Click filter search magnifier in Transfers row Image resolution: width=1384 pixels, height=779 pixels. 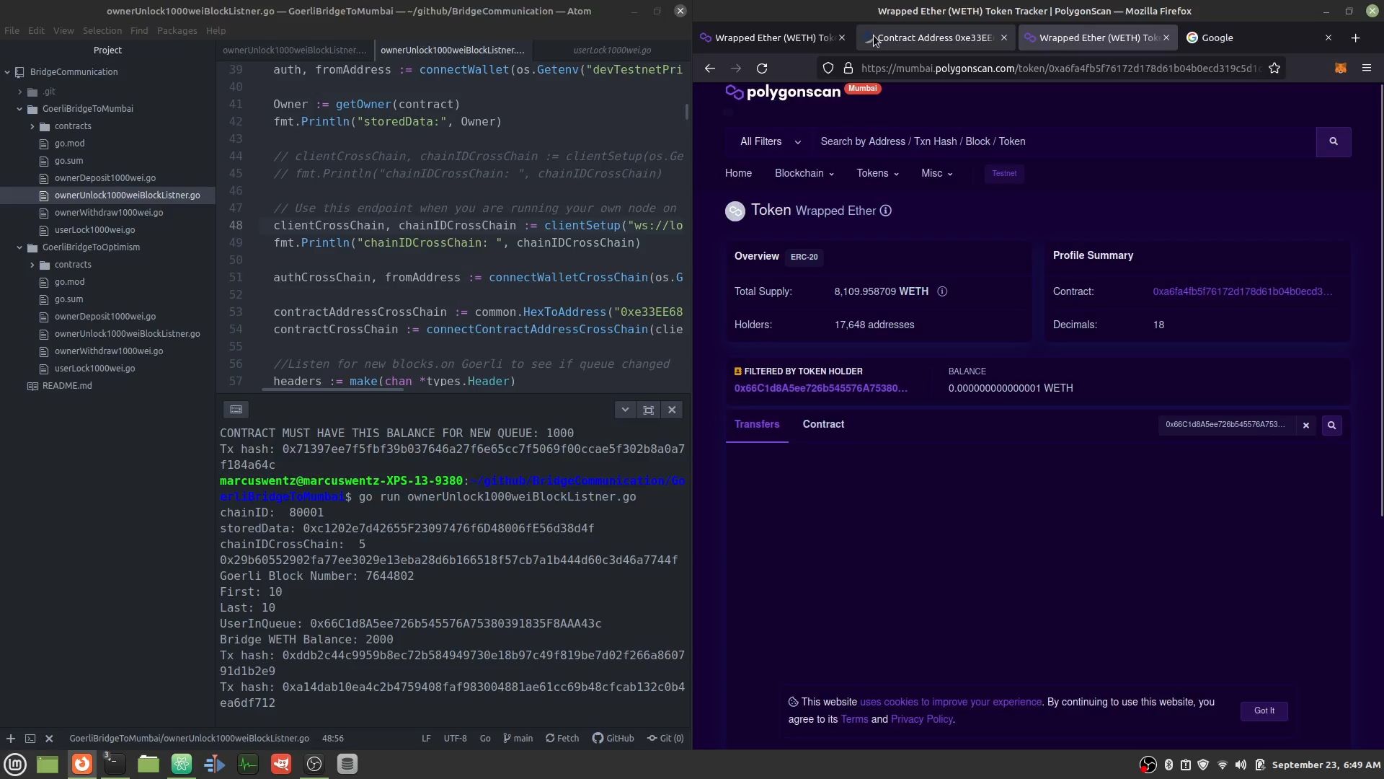click(1331, 425)
